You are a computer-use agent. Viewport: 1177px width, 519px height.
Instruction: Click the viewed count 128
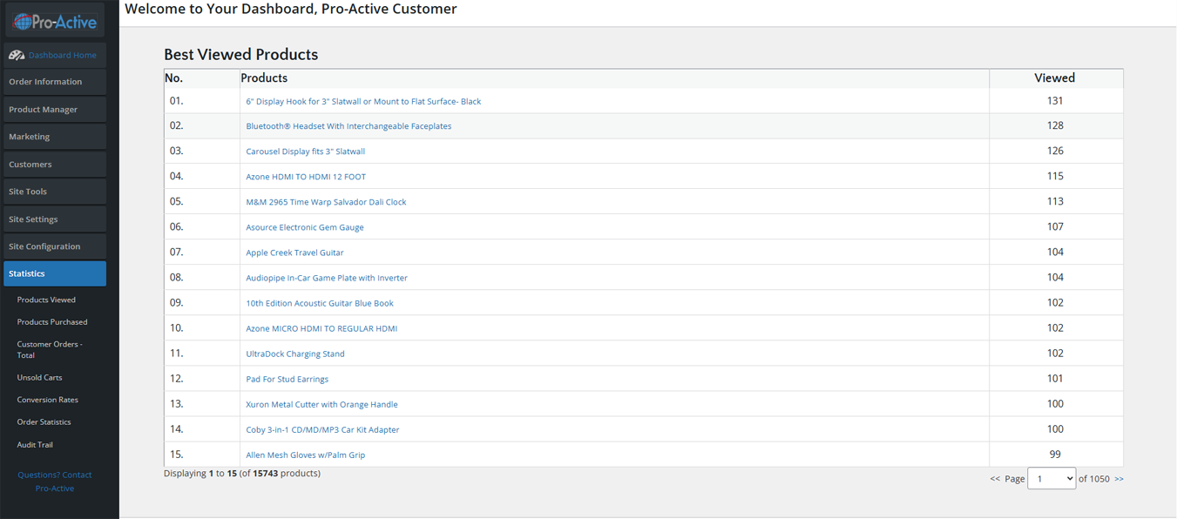1055,125
